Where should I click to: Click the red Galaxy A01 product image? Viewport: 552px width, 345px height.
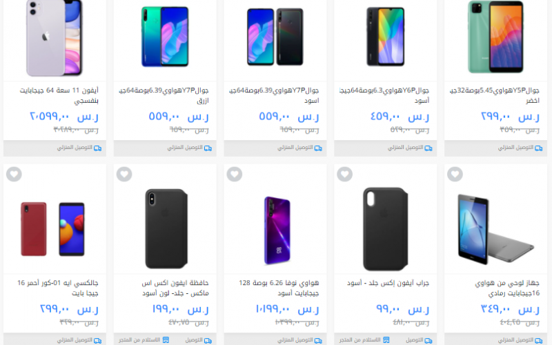coord(53,229)
